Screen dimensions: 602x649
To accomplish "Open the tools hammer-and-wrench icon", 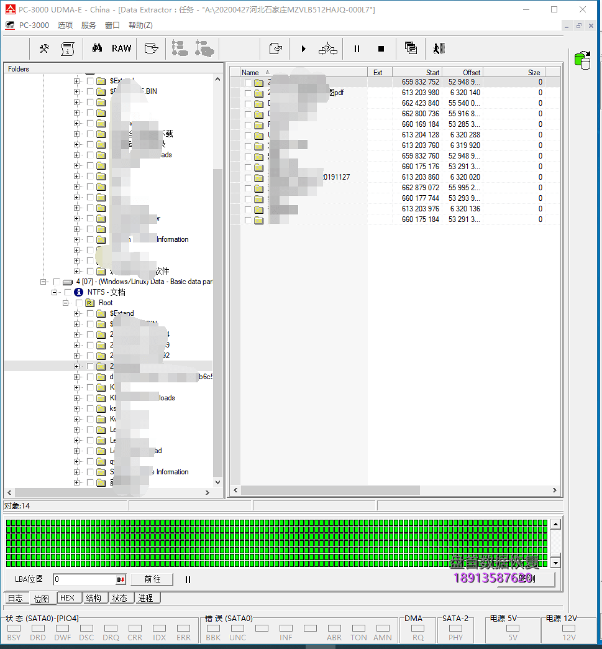I will 44,49.
